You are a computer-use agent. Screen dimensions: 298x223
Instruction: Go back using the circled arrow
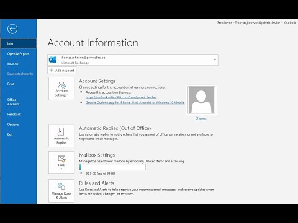tap(12, 29)
